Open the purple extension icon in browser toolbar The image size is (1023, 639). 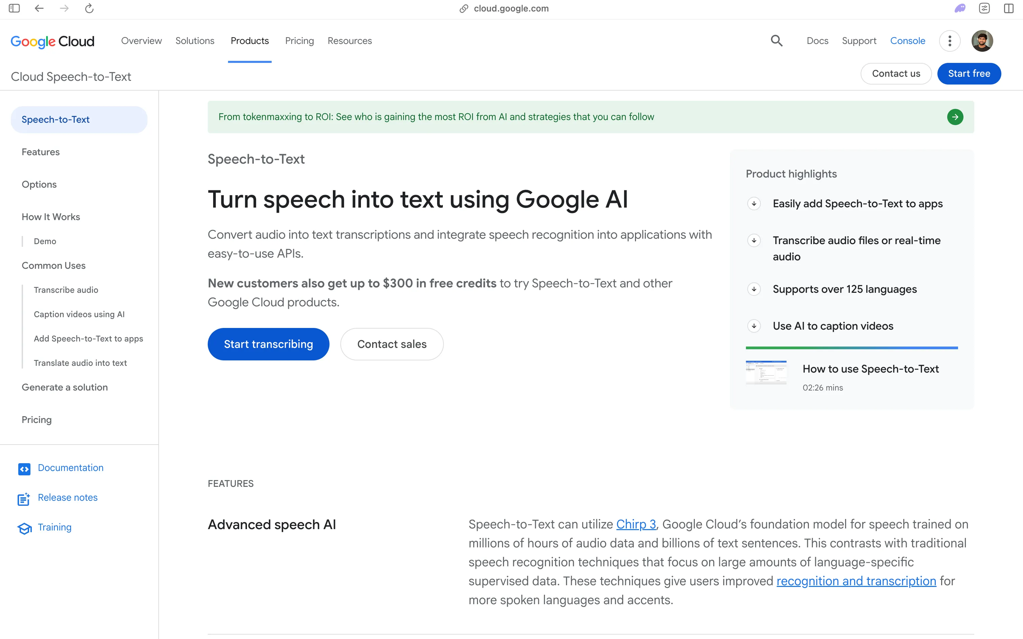pyautogui.click(x=960, y=8)
